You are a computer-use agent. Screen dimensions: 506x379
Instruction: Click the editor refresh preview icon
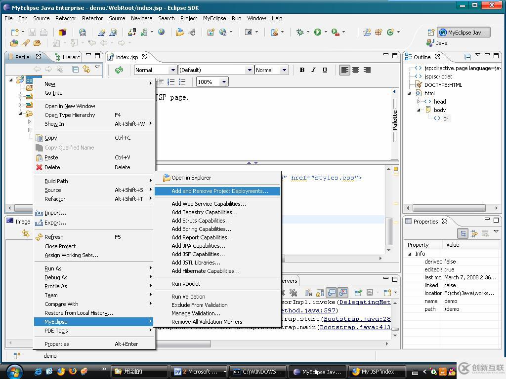tap(119, 70)
